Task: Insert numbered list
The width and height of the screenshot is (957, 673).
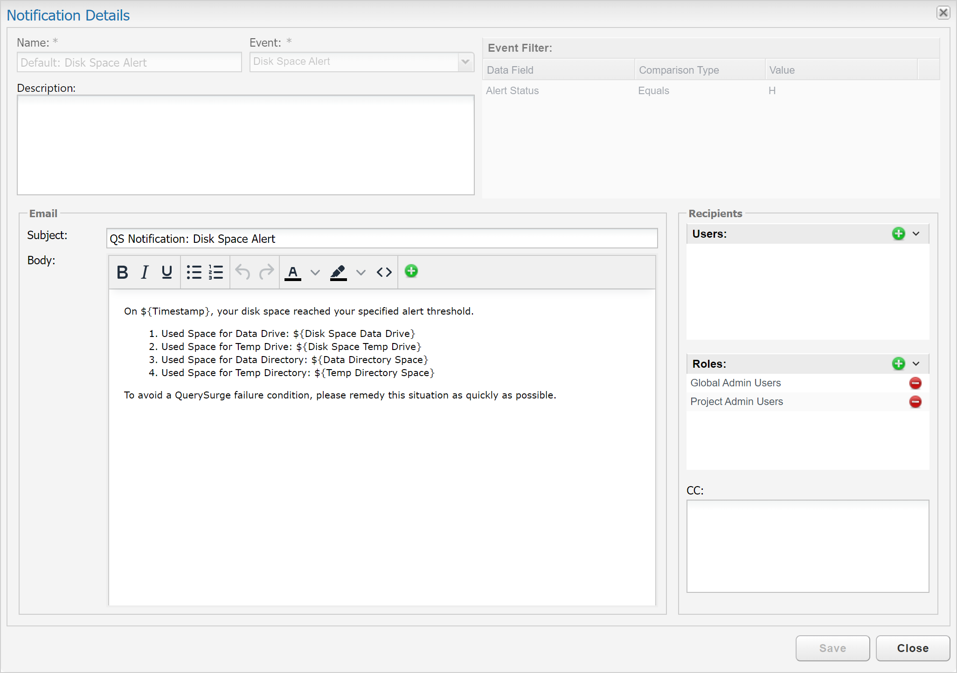Action: pos(216,272)
